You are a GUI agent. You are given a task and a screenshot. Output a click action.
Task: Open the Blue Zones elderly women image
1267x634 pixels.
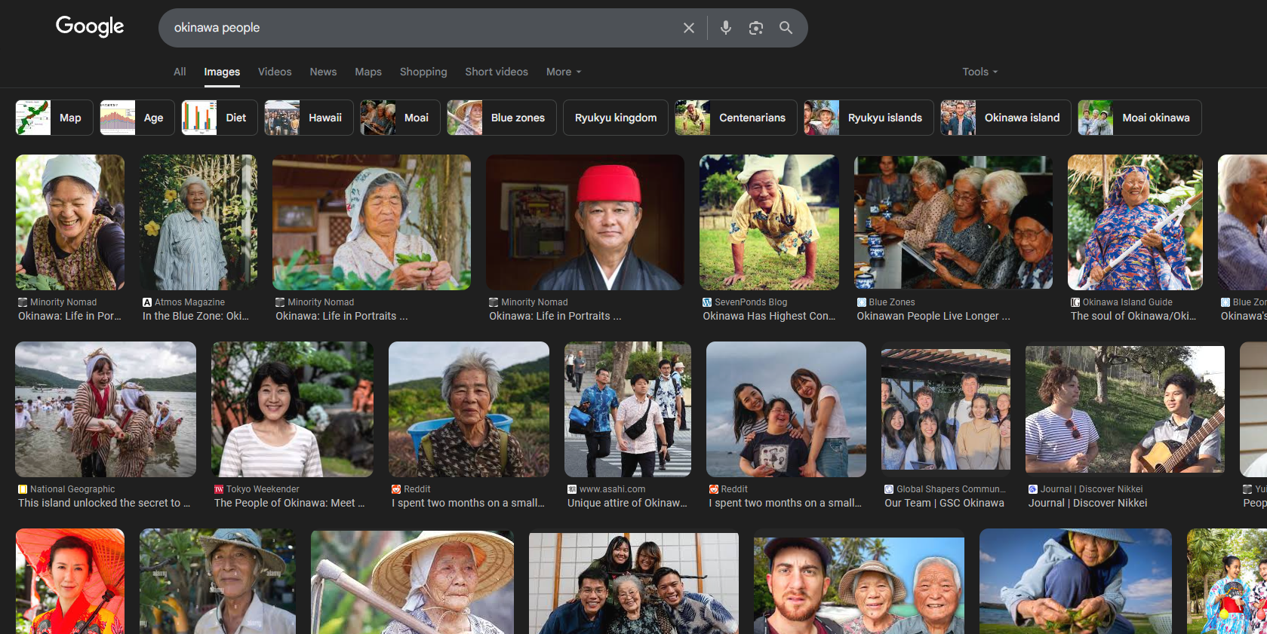(953, 222)
